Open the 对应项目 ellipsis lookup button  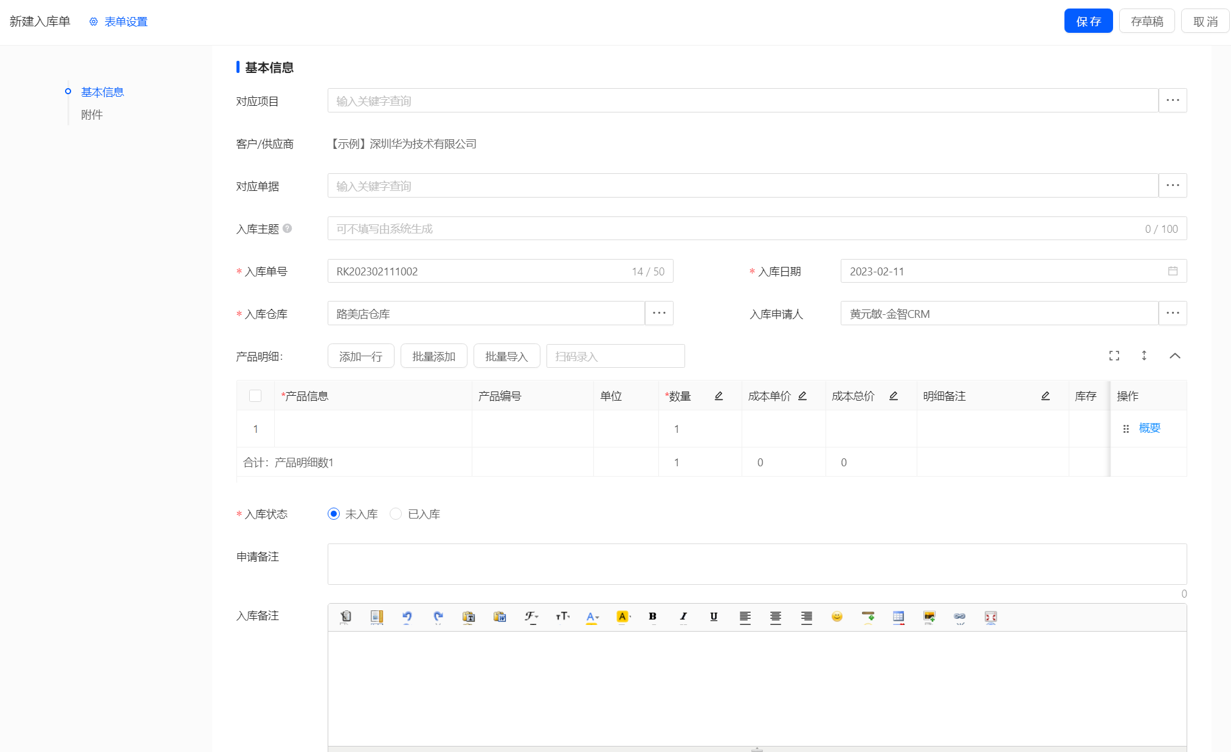pyautogui.click(x=1173, y=100)
